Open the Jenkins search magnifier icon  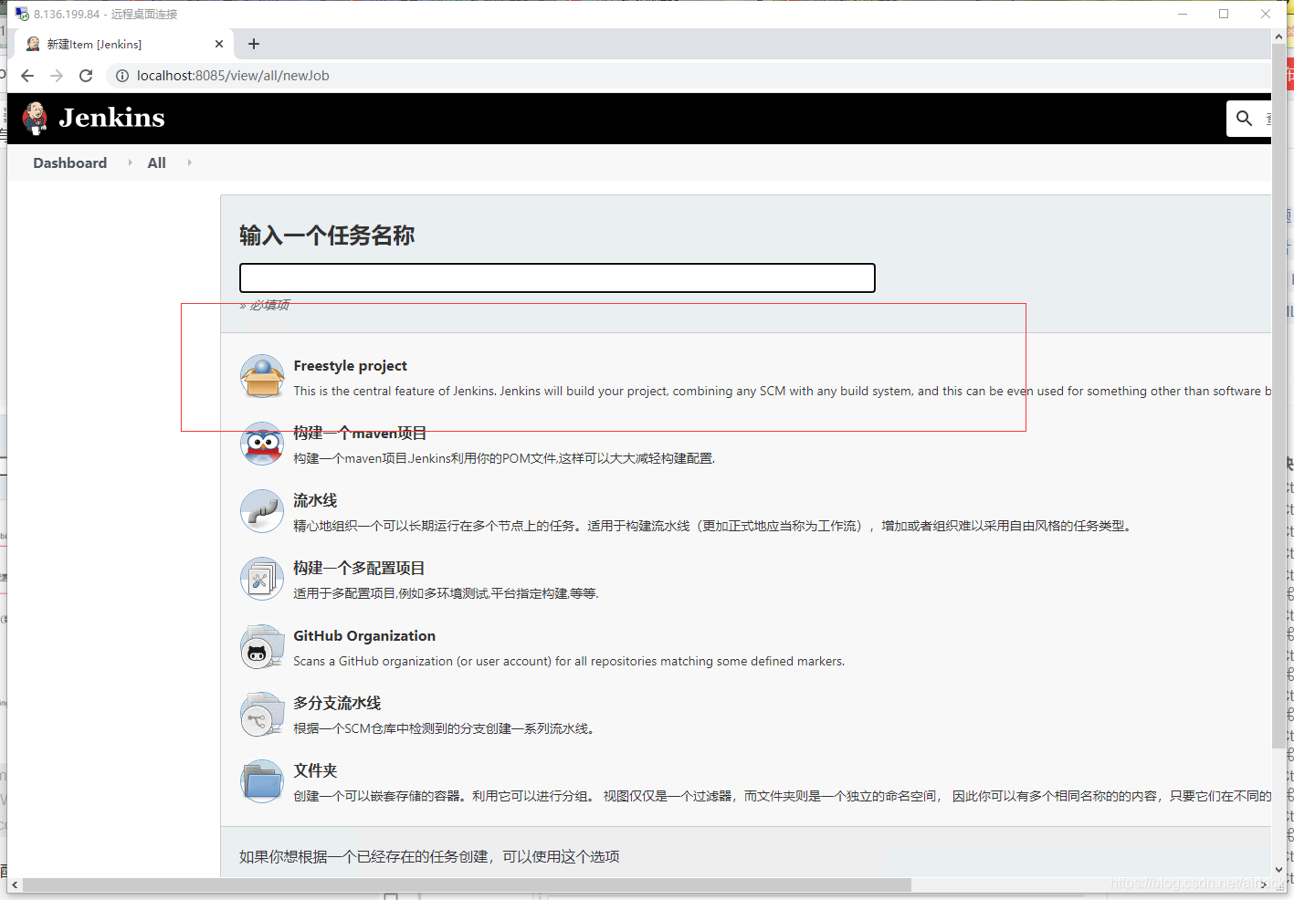[x=1244, y=118]
